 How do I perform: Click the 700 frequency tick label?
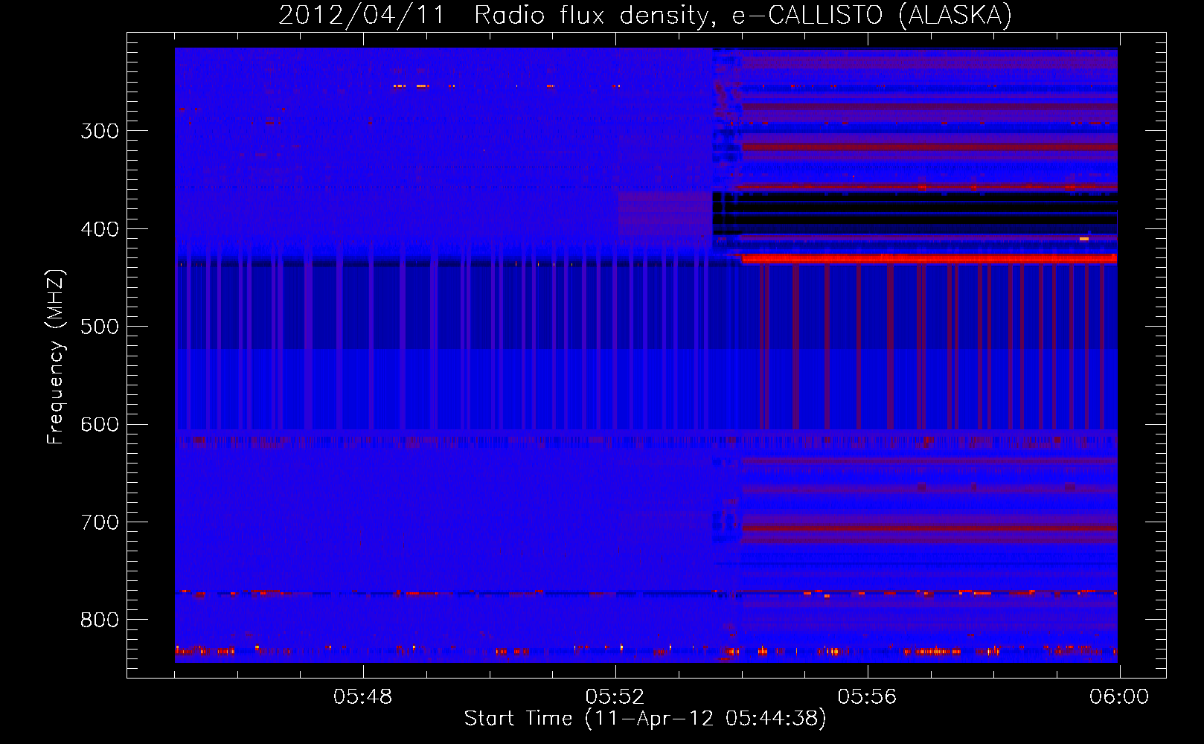[100, 522]
